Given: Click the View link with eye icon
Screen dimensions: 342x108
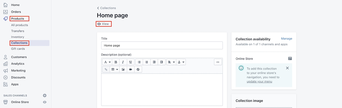Looking at the screenshot, I should click(x=103, y=24).
